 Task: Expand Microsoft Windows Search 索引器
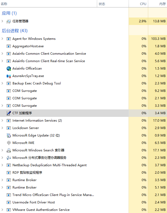coord(2,150)
